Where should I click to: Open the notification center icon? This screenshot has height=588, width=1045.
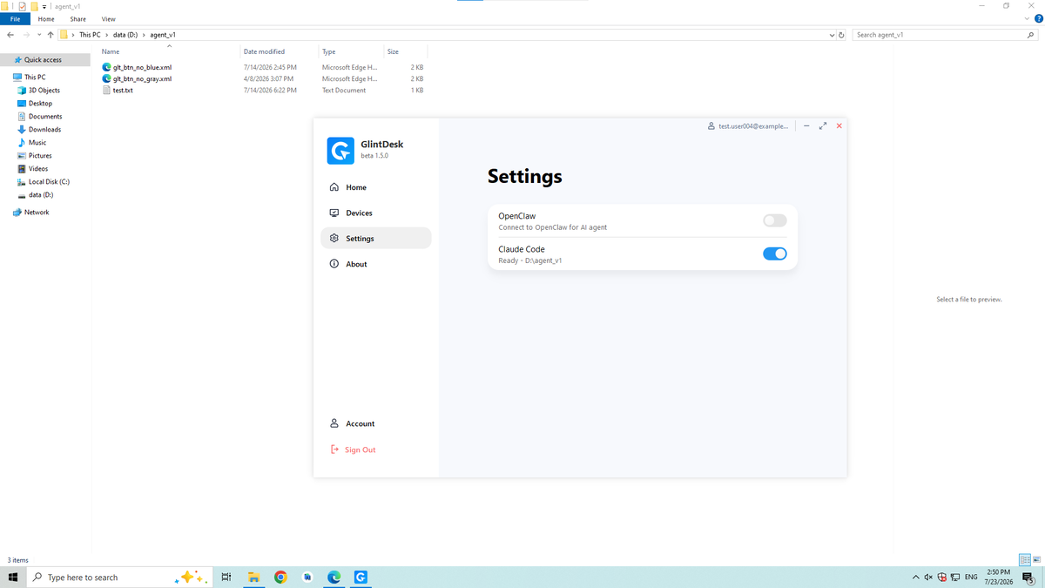coord(1028,578)
